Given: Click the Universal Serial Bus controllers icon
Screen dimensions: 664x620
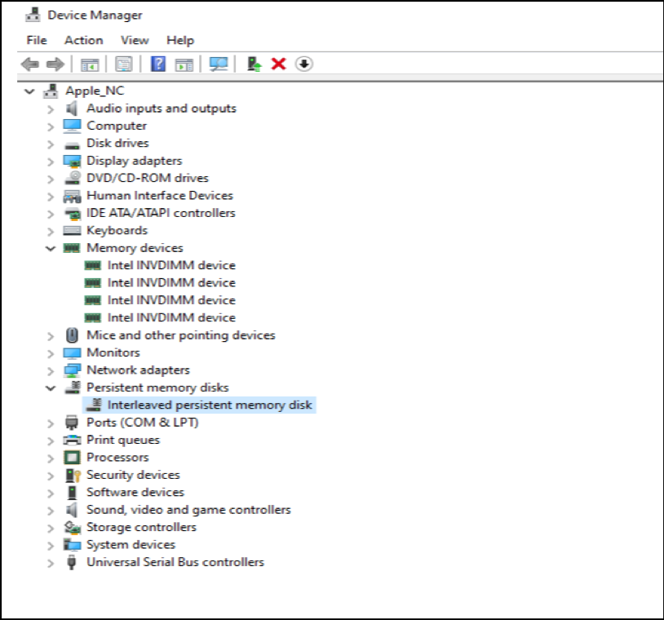Looking at the screenshot, I should point(72,562).
